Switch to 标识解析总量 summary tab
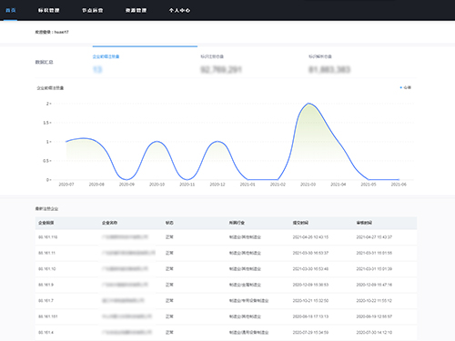455x341 pixels. tap(320, 56)
